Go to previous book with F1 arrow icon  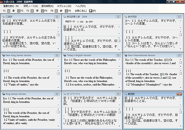click(x=8, y=11)
